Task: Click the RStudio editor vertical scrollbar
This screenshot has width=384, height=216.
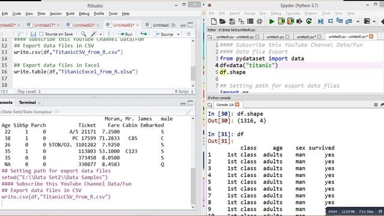Action: pyautogui.click(x=193, y=73)
